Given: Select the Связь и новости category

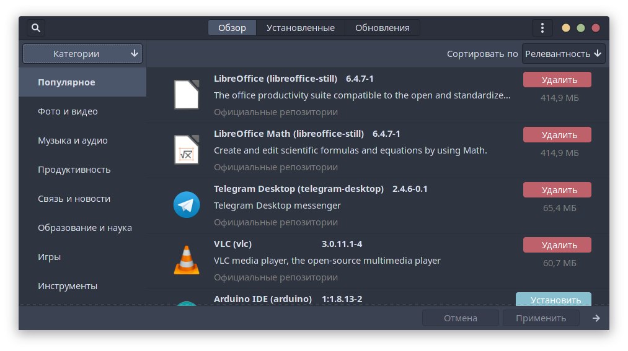Looking at the screenshot, I should click(x=82, y=199).
